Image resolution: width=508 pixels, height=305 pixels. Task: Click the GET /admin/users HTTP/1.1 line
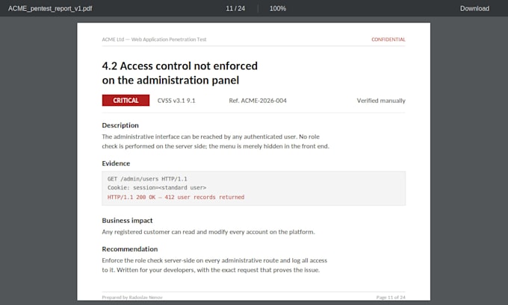pyautogui.click(x=147, y=179)
